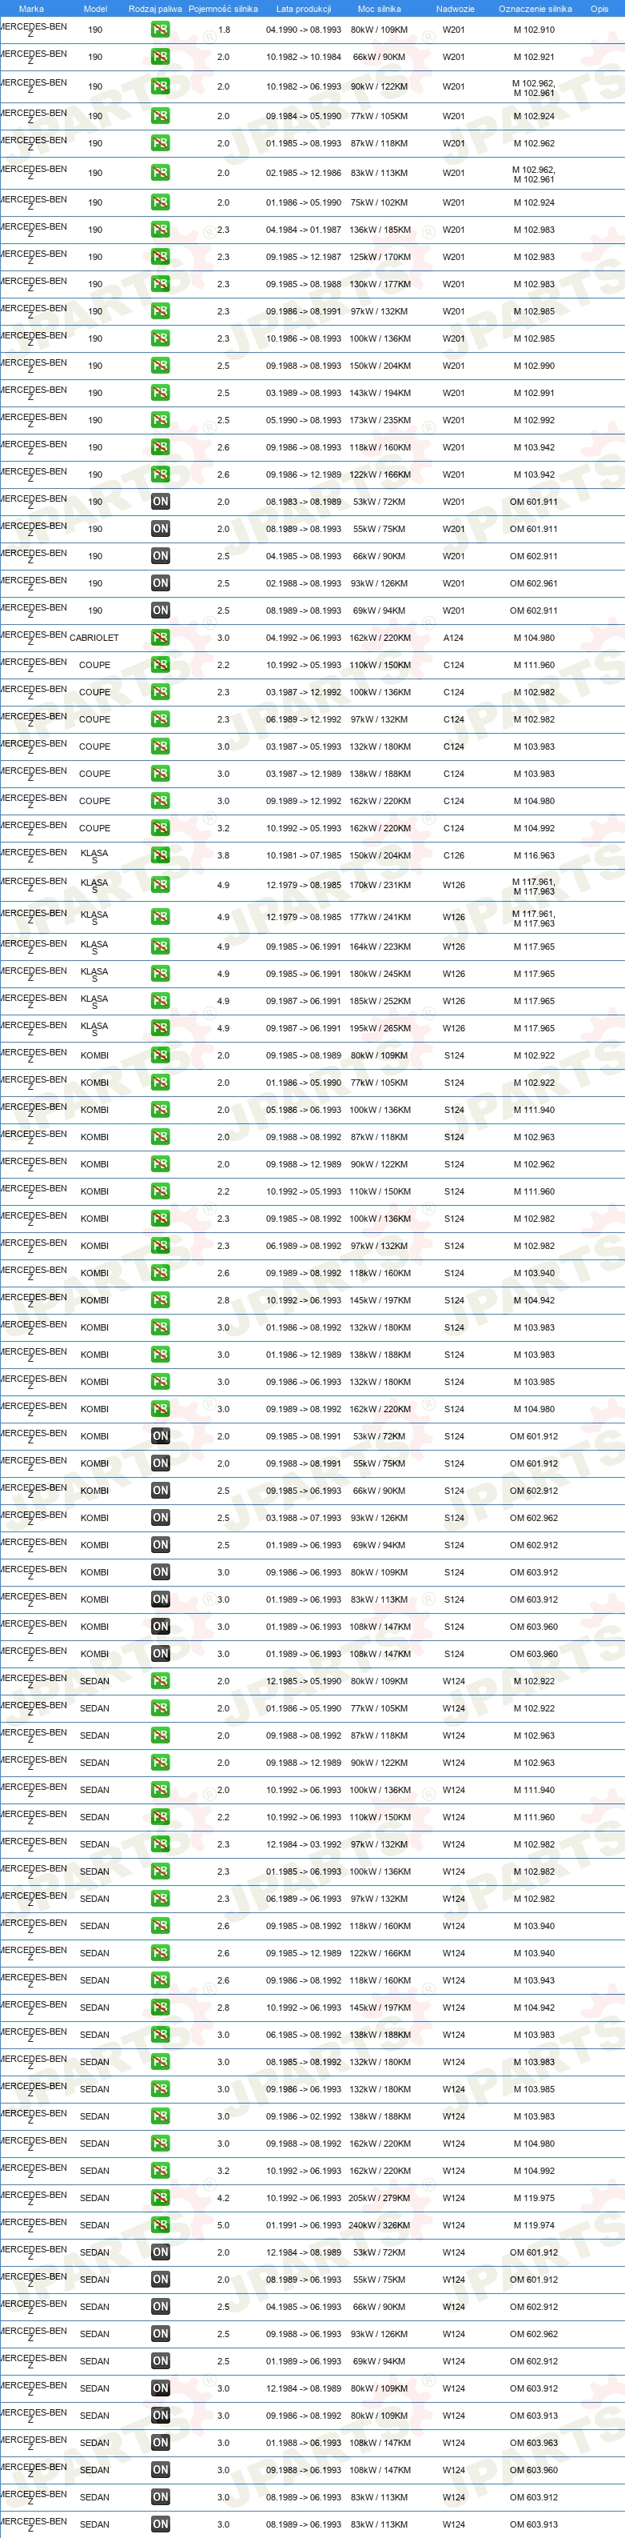Select engine capacity cell 5.0
This screenshot has width=625, height=2538.
pyautogui.click(x=224, y=2226)
